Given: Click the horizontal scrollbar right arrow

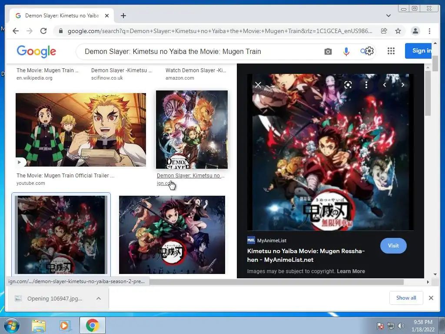Looking at the screenshot, I should click(x=428, y=282).
